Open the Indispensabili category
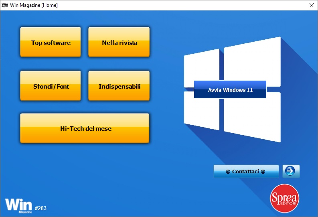 pyautogui.click(x=119, y=85)
